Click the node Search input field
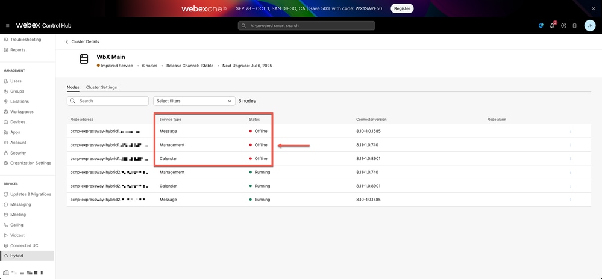Viewport: 602px width, 279px height. point(107,101)
